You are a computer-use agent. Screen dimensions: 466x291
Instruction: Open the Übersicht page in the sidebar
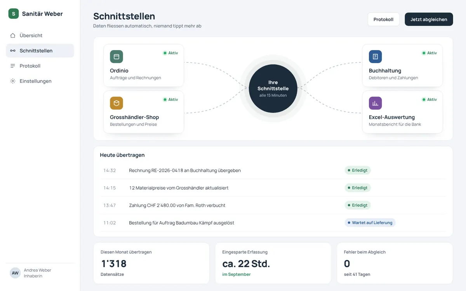tap(40, 35)
